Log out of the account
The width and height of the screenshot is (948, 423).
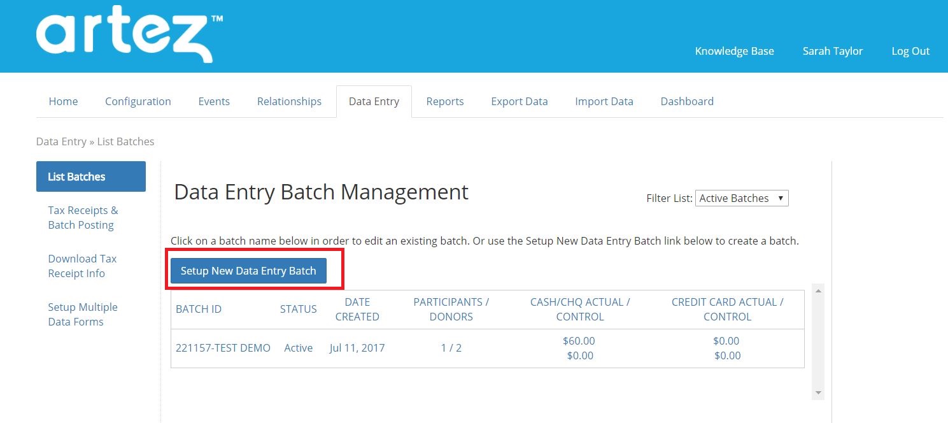click(910, 51)
